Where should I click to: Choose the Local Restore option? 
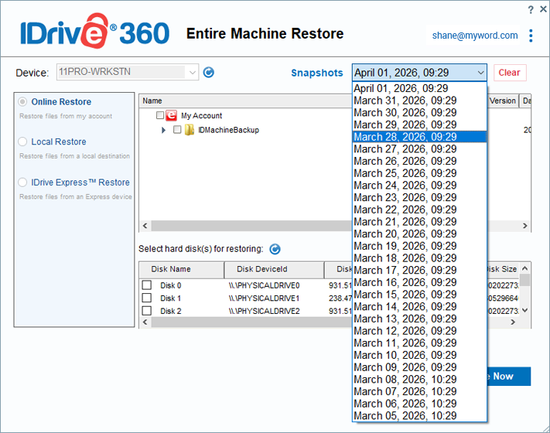pos(23,142)
